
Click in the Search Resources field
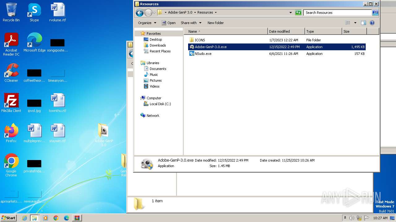tap(338, 13)
